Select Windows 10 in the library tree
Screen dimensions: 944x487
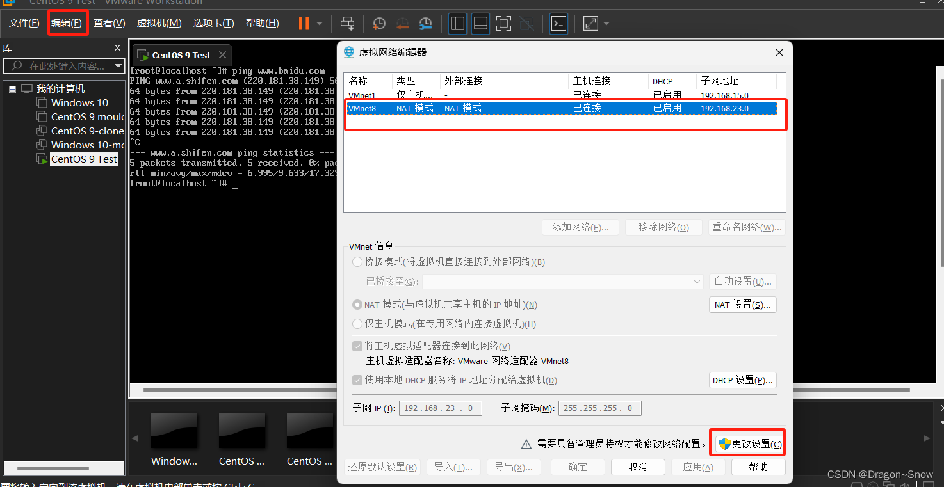[80, 102]
